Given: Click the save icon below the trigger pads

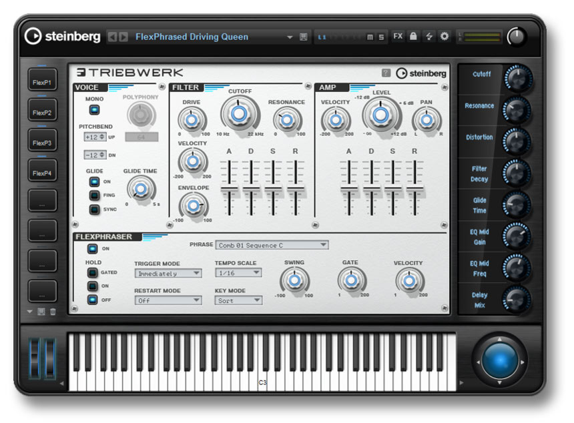Looking at the screenshot, I should coord(41,312).
